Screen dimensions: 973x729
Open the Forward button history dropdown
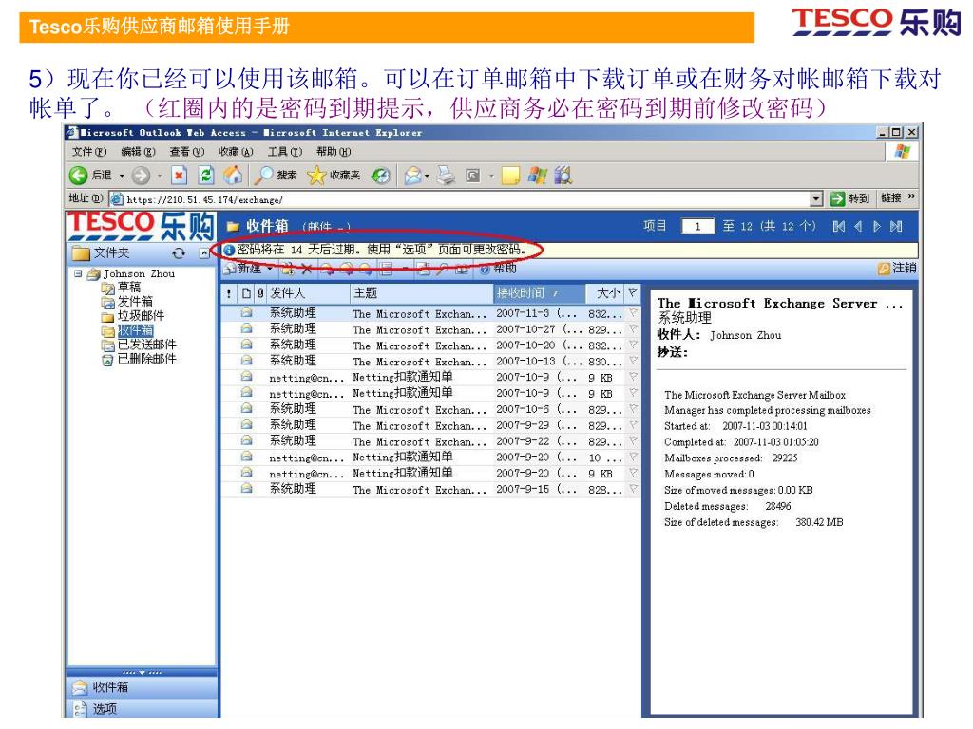[x=160, y=176]
